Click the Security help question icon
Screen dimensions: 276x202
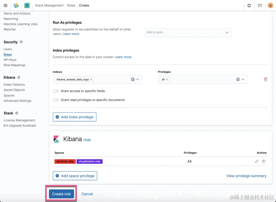click(x=21, y=42)
